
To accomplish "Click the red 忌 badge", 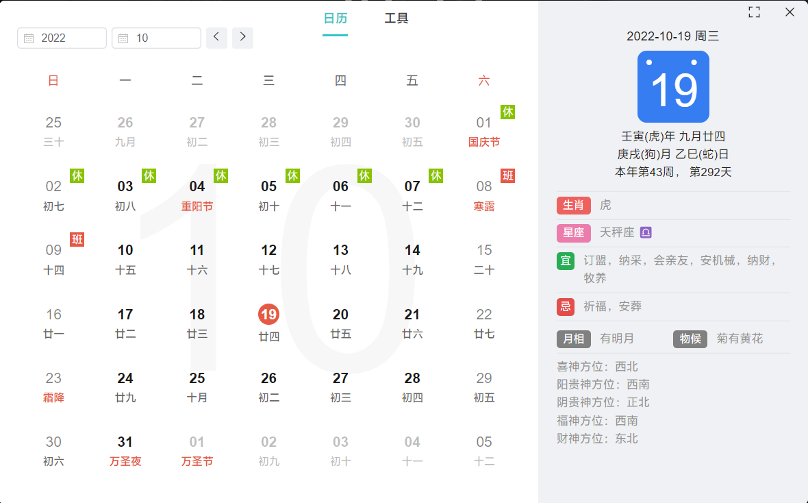I will coord(566,306).
